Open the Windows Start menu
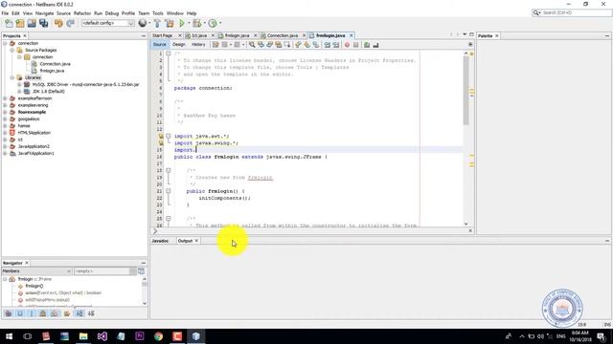Image resolution: width=613 pixels, height=344 pixels. point(9,336)
